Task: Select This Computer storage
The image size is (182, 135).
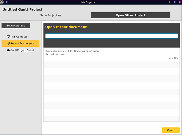Action: point(21,37)
